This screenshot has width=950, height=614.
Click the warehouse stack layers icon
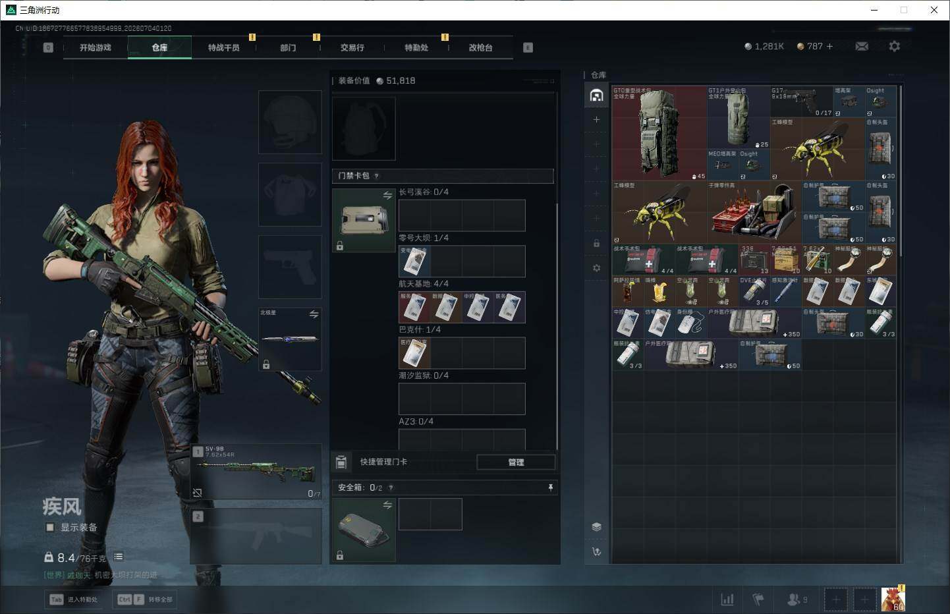tap(596, 526)
